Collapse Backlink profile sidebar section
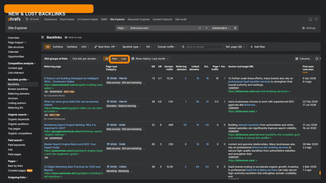 (18, 80)
